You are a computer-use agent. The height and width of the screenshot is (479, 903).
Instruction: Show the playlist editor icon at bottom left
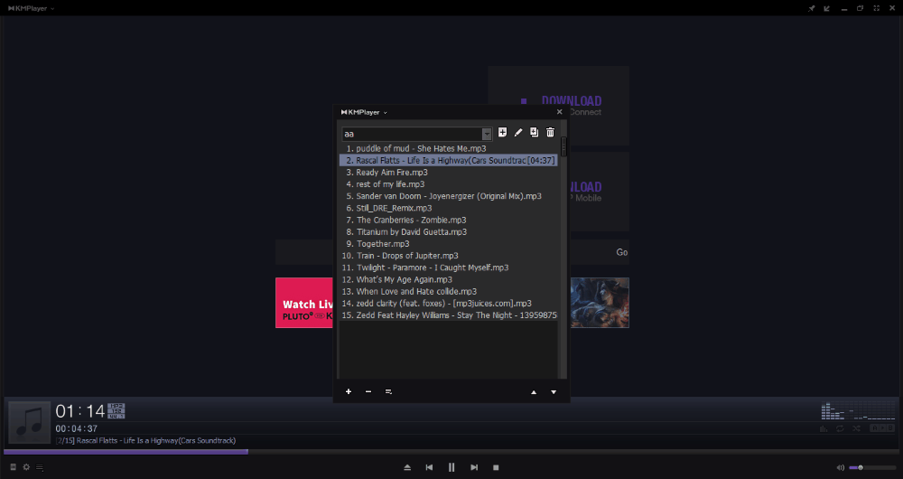point(40,467)
